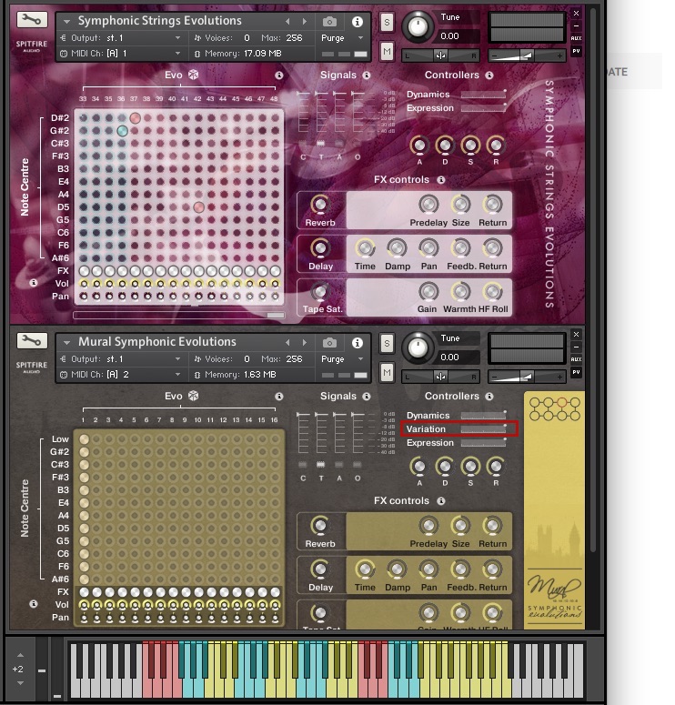Viewport: 675px width, 705px height.
Task: Expand Mural Symphonic Evolutions instrument name dropdown
Action: 66,343
